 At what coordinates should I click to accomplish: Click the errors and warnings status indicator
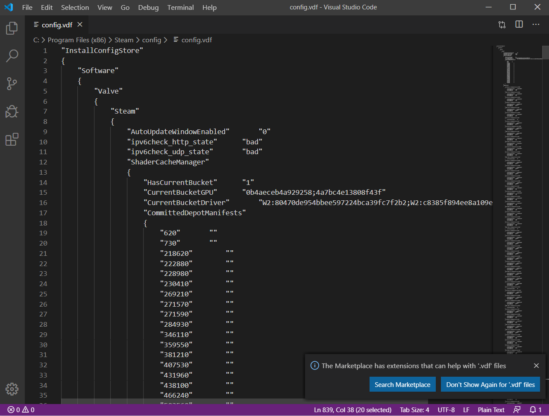(21, 410)
